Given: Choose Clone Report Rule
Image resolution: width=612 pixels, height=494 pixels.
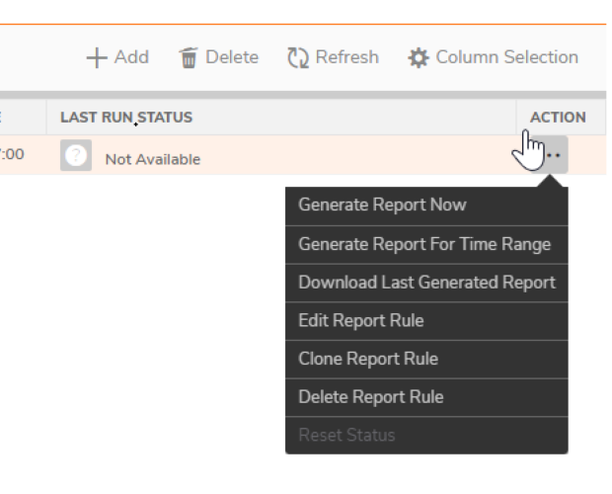Looking at the screenshot, I should [367, 359].
